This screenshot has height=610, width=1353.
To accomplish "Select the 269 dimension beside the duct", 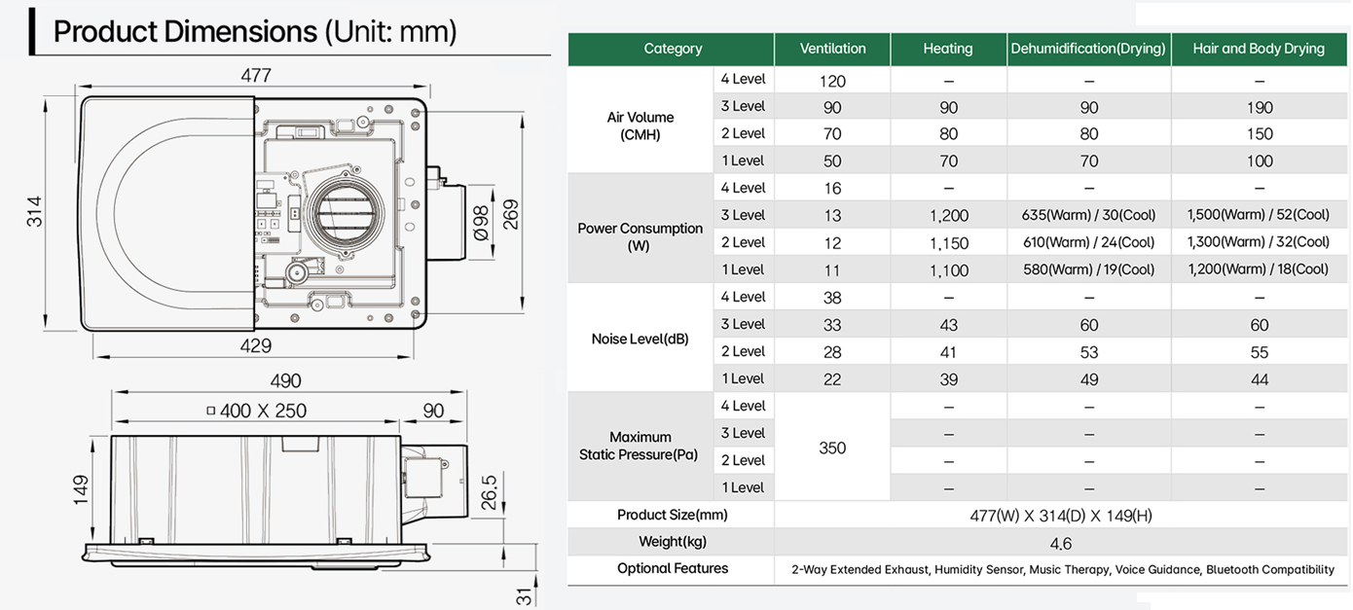I will [x=510, y=215].
